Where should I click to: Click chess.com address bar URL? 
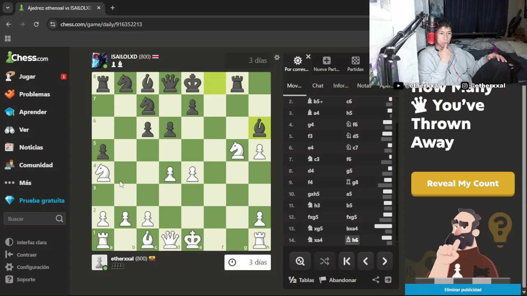pos(101,24)
